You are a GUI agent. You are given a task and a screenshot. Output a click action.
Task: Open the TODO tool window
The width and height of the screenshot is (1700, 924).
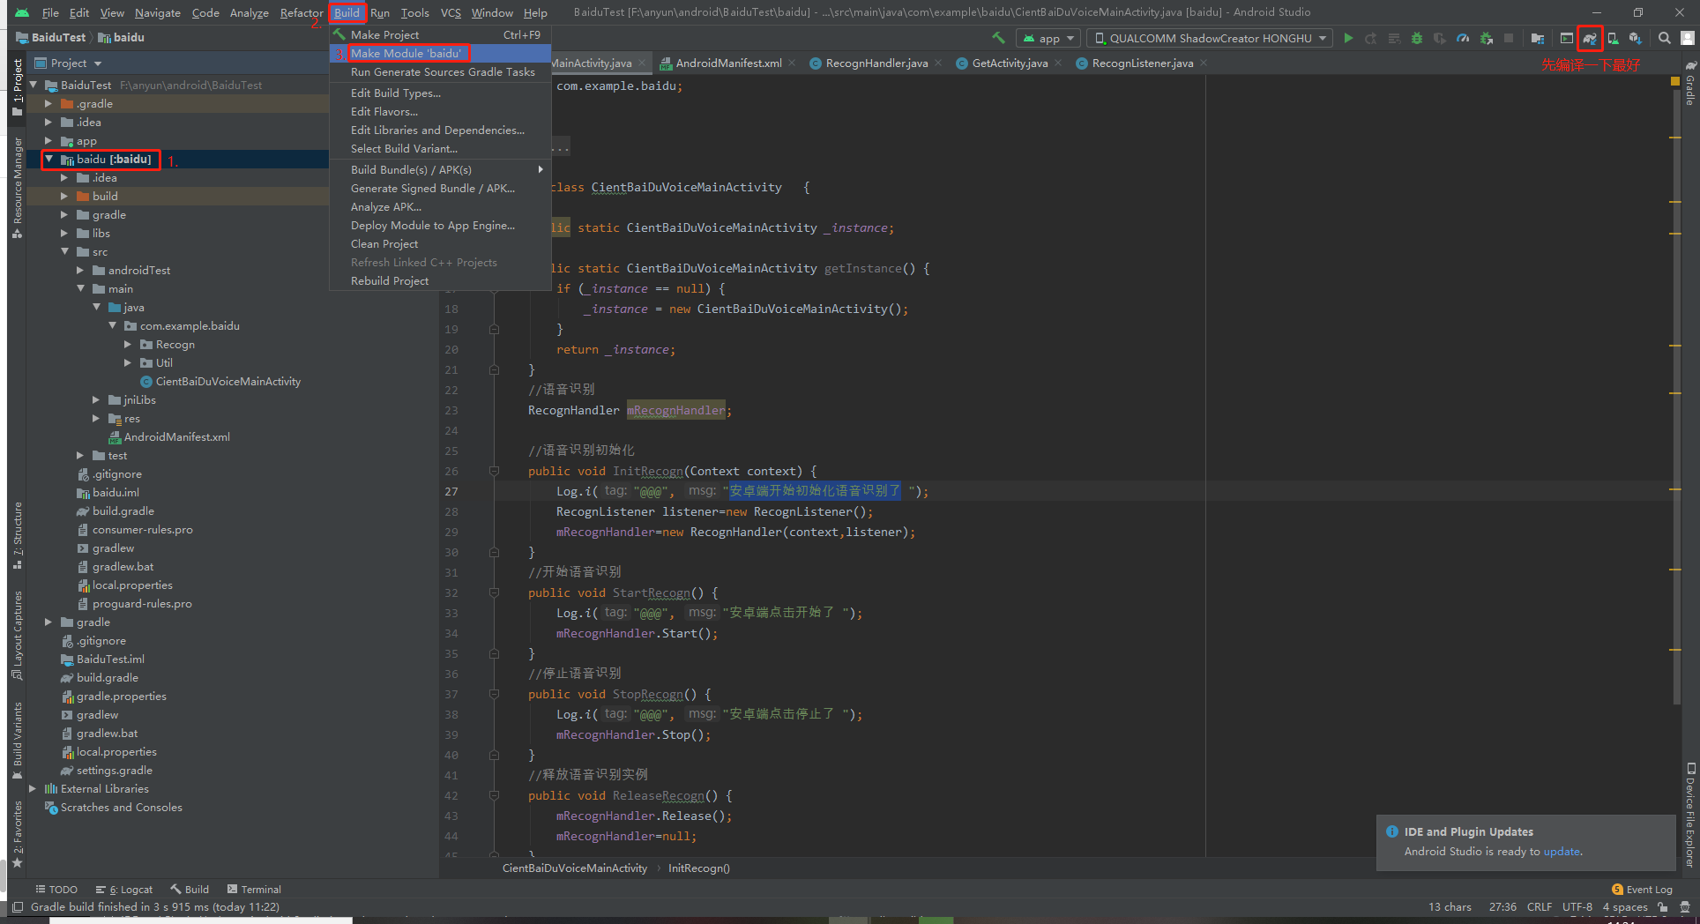tap(56, 890)
